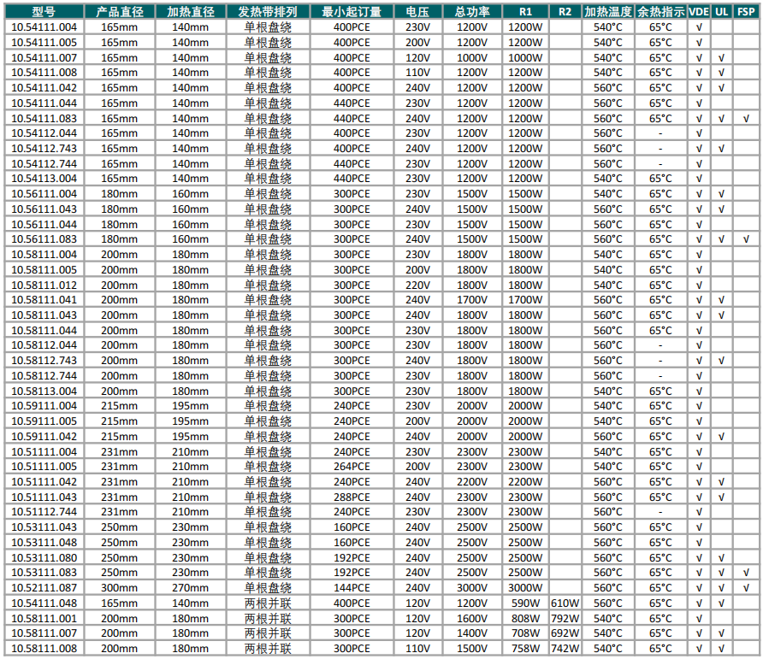
Task: Click the 最小起订量 column header
Action: 352,12
